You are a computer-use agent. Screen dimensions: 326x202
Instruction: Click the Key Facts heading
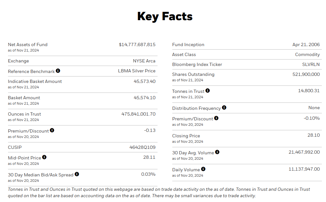pos(165,16)
